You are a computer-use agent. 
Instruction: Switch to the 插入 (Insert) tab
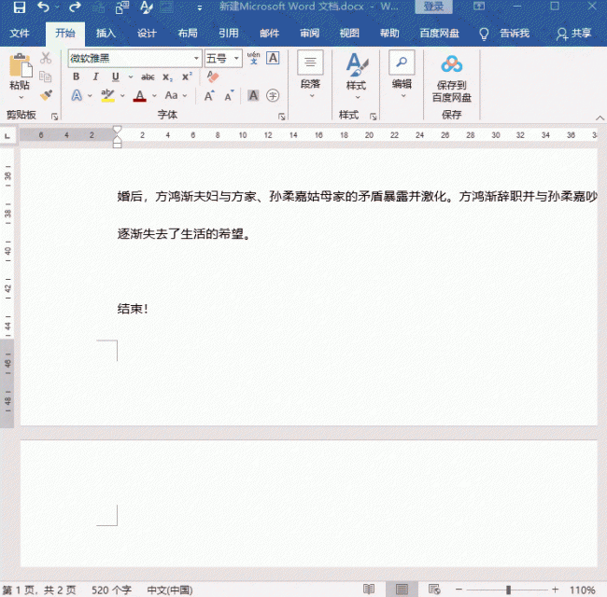[x=106, y=34]
